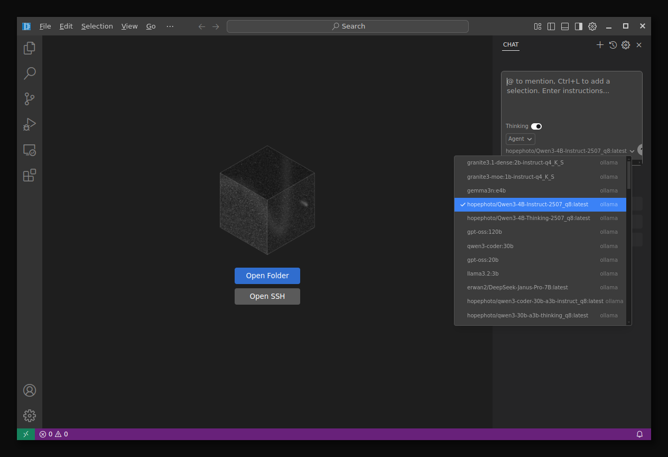668x457 pixels.
Task: Toggle the Thinking switch
Action: (536, 126)
